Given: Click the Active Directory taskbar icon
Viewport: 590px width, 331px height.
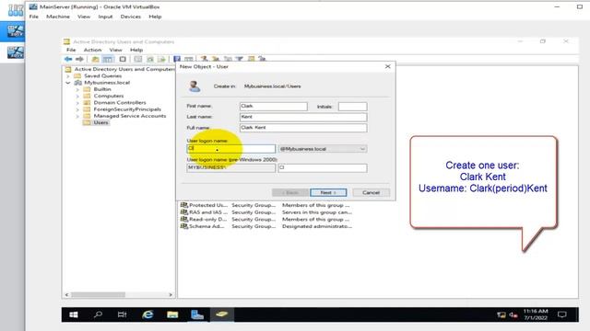Looking at the screenshot, I should 221,314.
